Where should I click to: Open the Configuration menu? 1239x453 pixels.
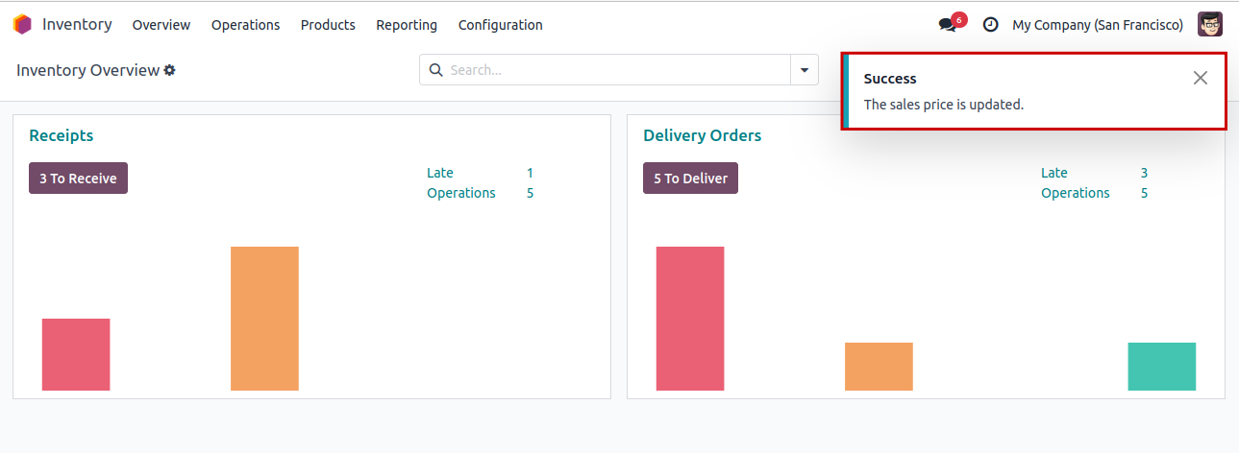[500, 25]
